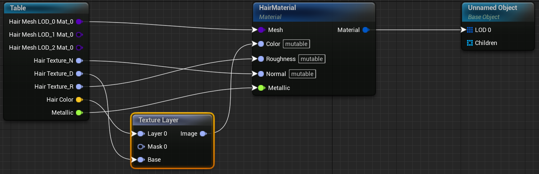The height and width of the screenshot is (174, 539).
Task: Click the 'Base' label in Texture Layer
Action: 154,160
